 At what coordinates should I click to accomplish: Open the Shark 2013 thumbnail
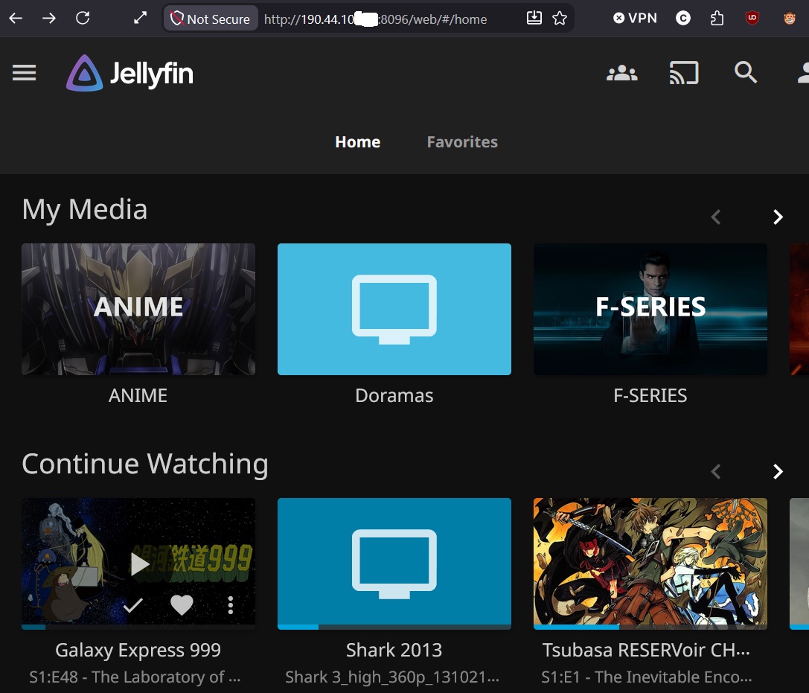coord(394,563)
